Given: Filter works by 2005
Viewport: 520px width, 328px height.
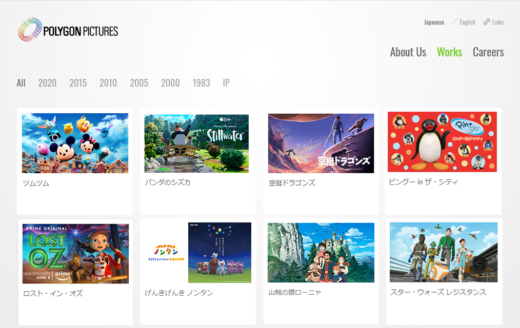Looking at the screenshot, I should [x=139, y=83].
